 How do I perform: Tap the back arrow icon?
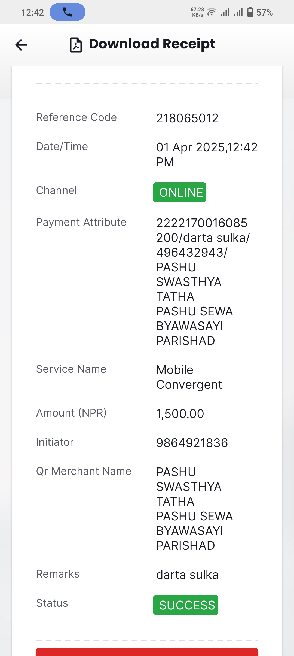(x=21, y=45)
